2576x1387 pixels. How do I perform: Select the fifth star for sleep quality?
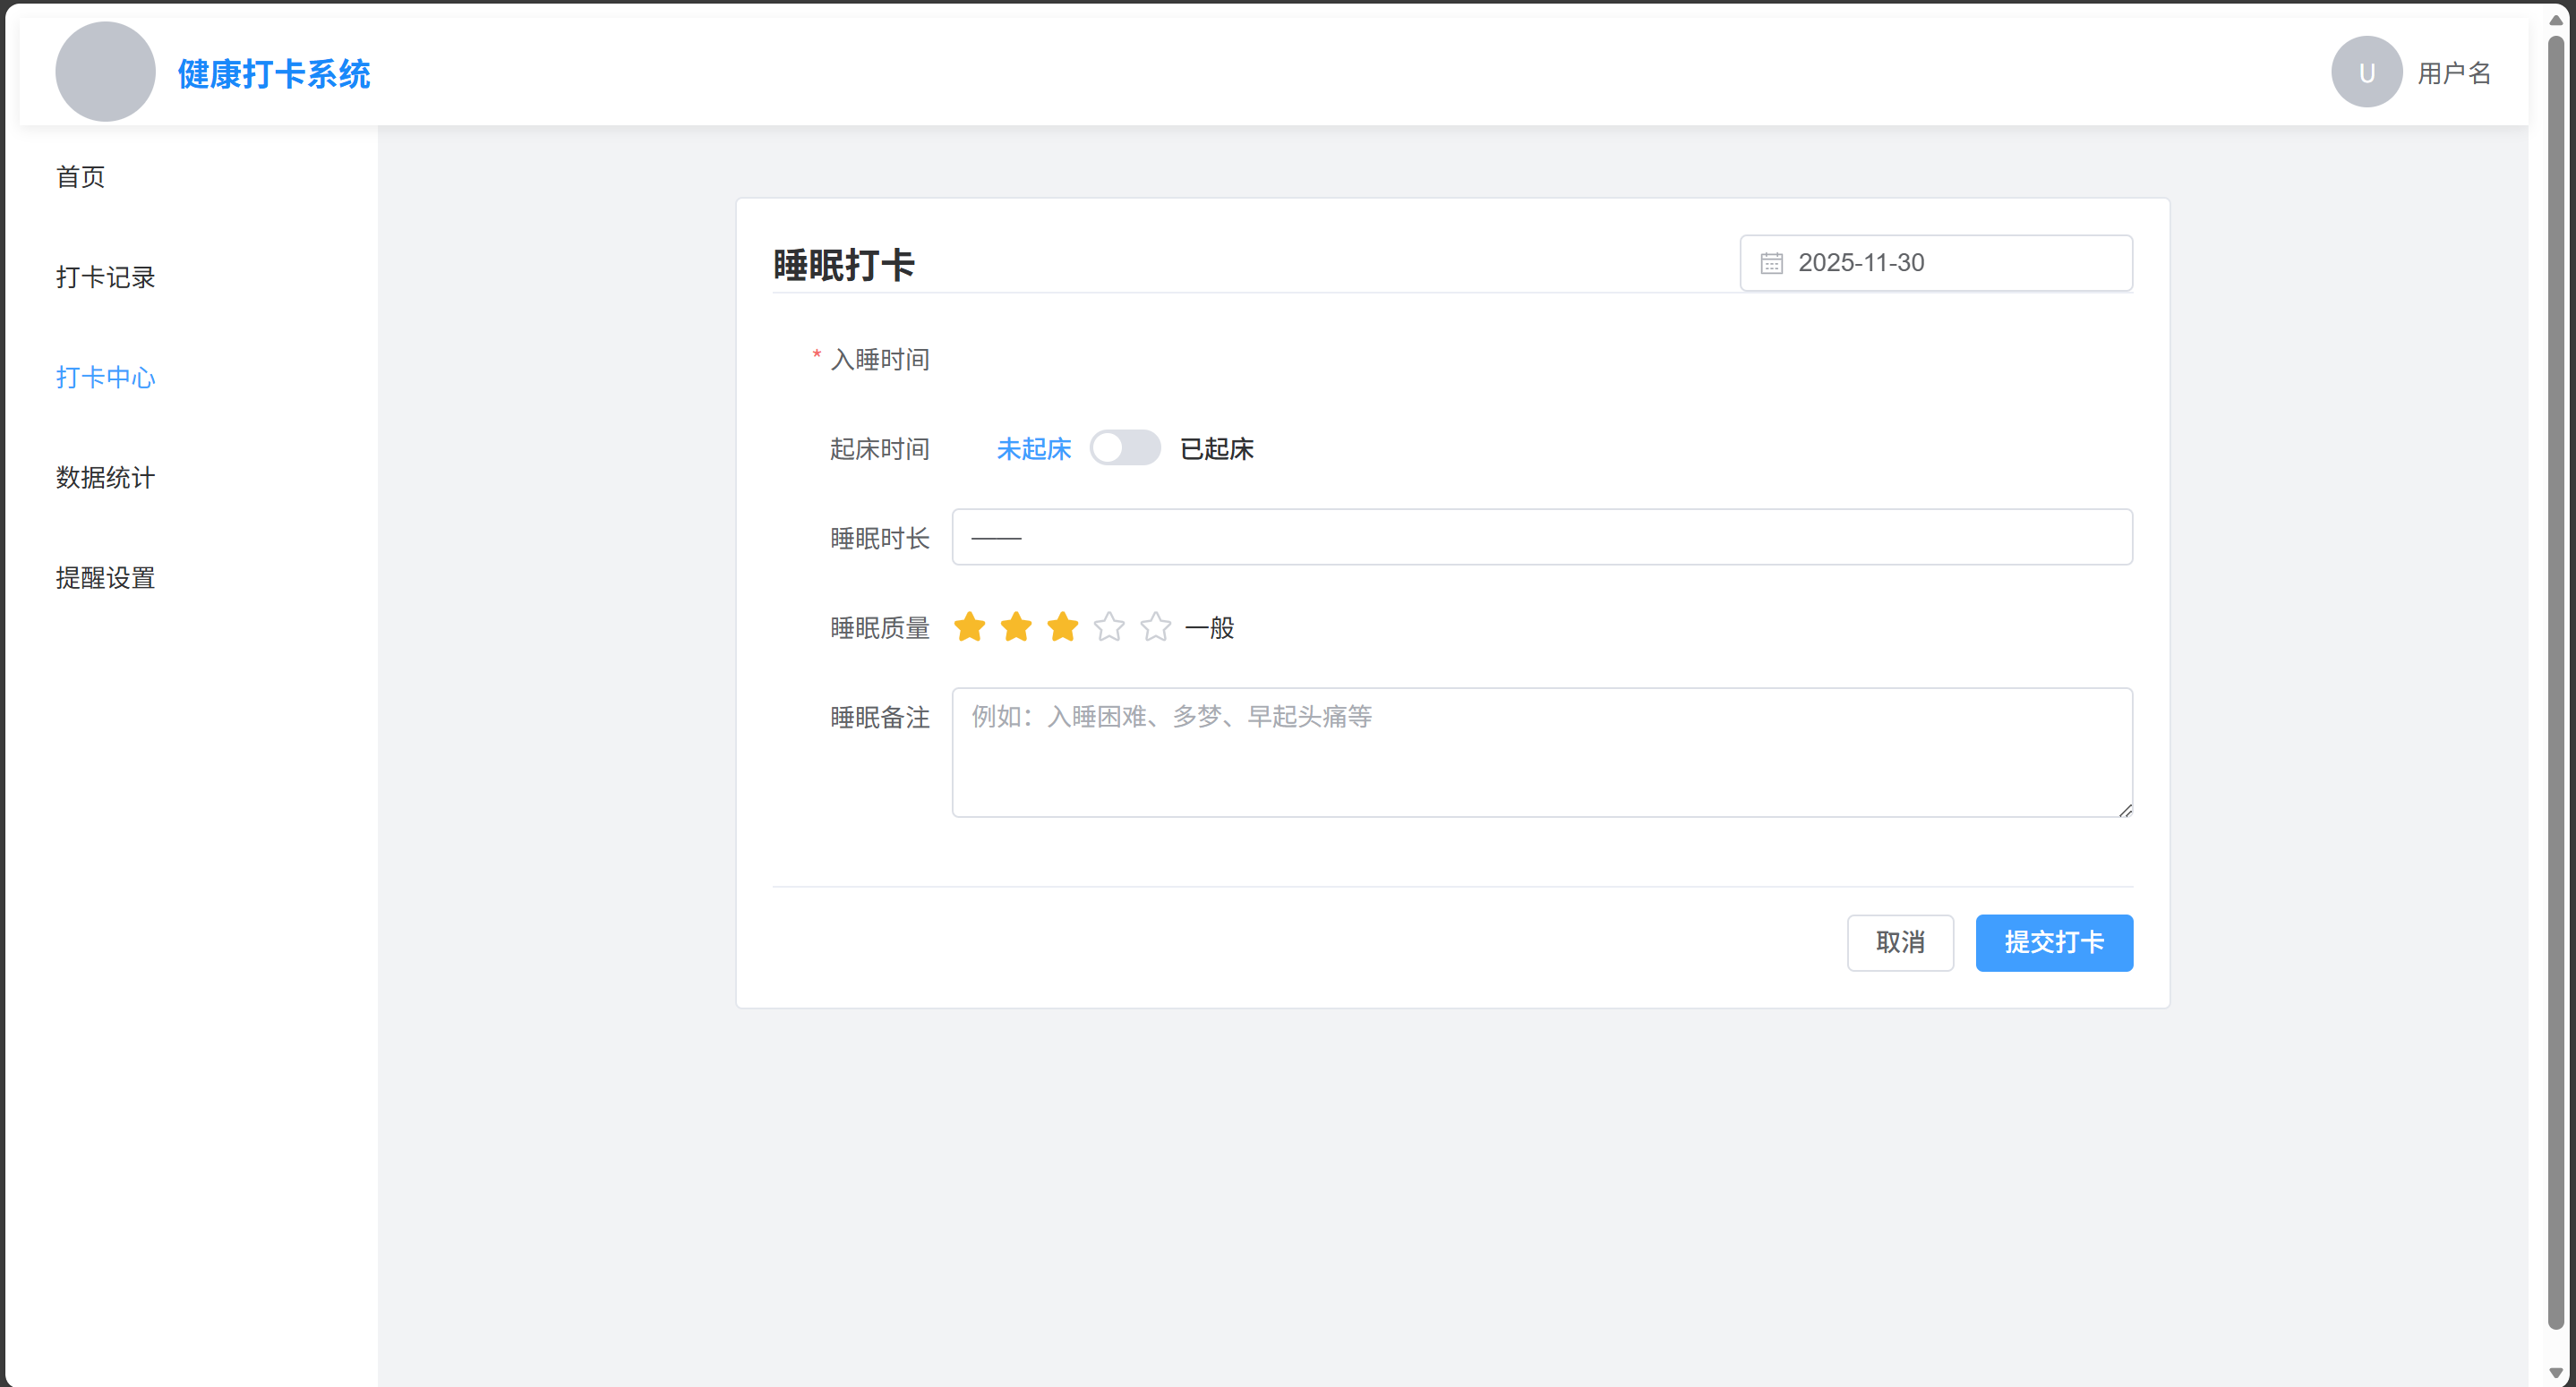tap(1155, 627)
